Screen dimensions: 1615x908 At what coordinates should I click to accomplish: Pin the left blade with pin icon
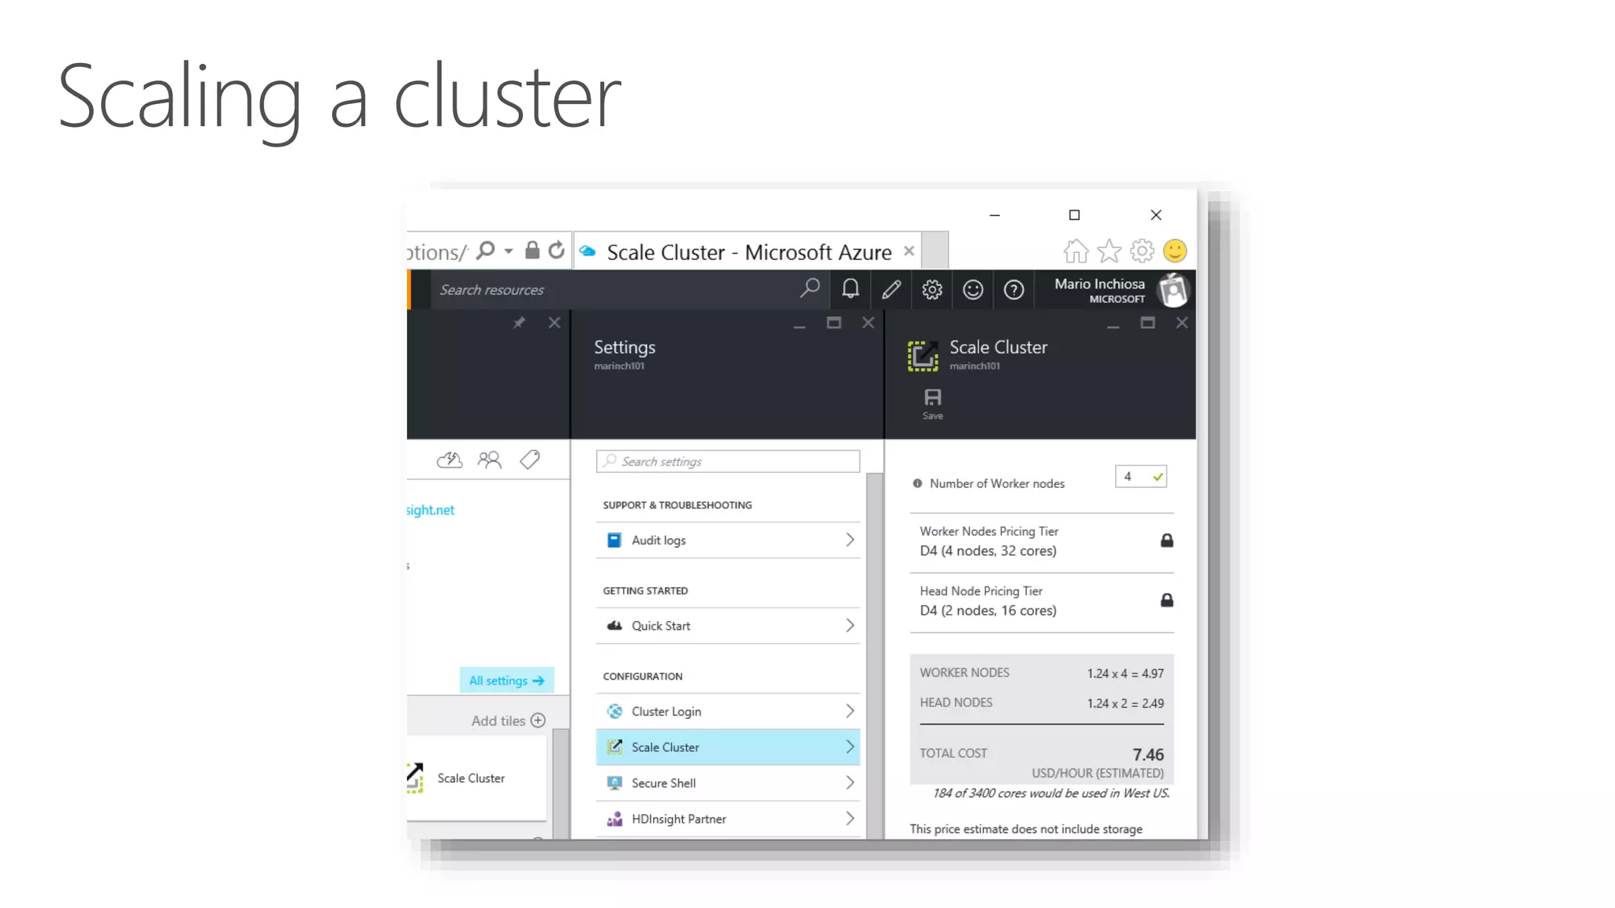click(519, 322)
